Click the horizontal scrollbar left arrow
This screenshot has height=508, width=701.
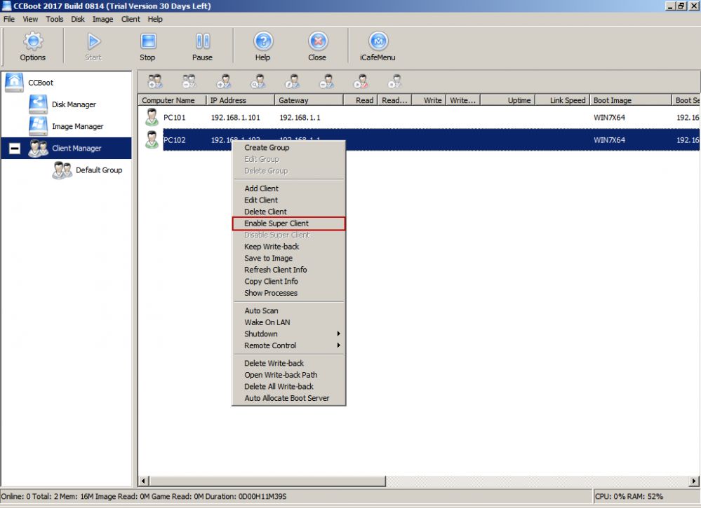tap(144, 481)
